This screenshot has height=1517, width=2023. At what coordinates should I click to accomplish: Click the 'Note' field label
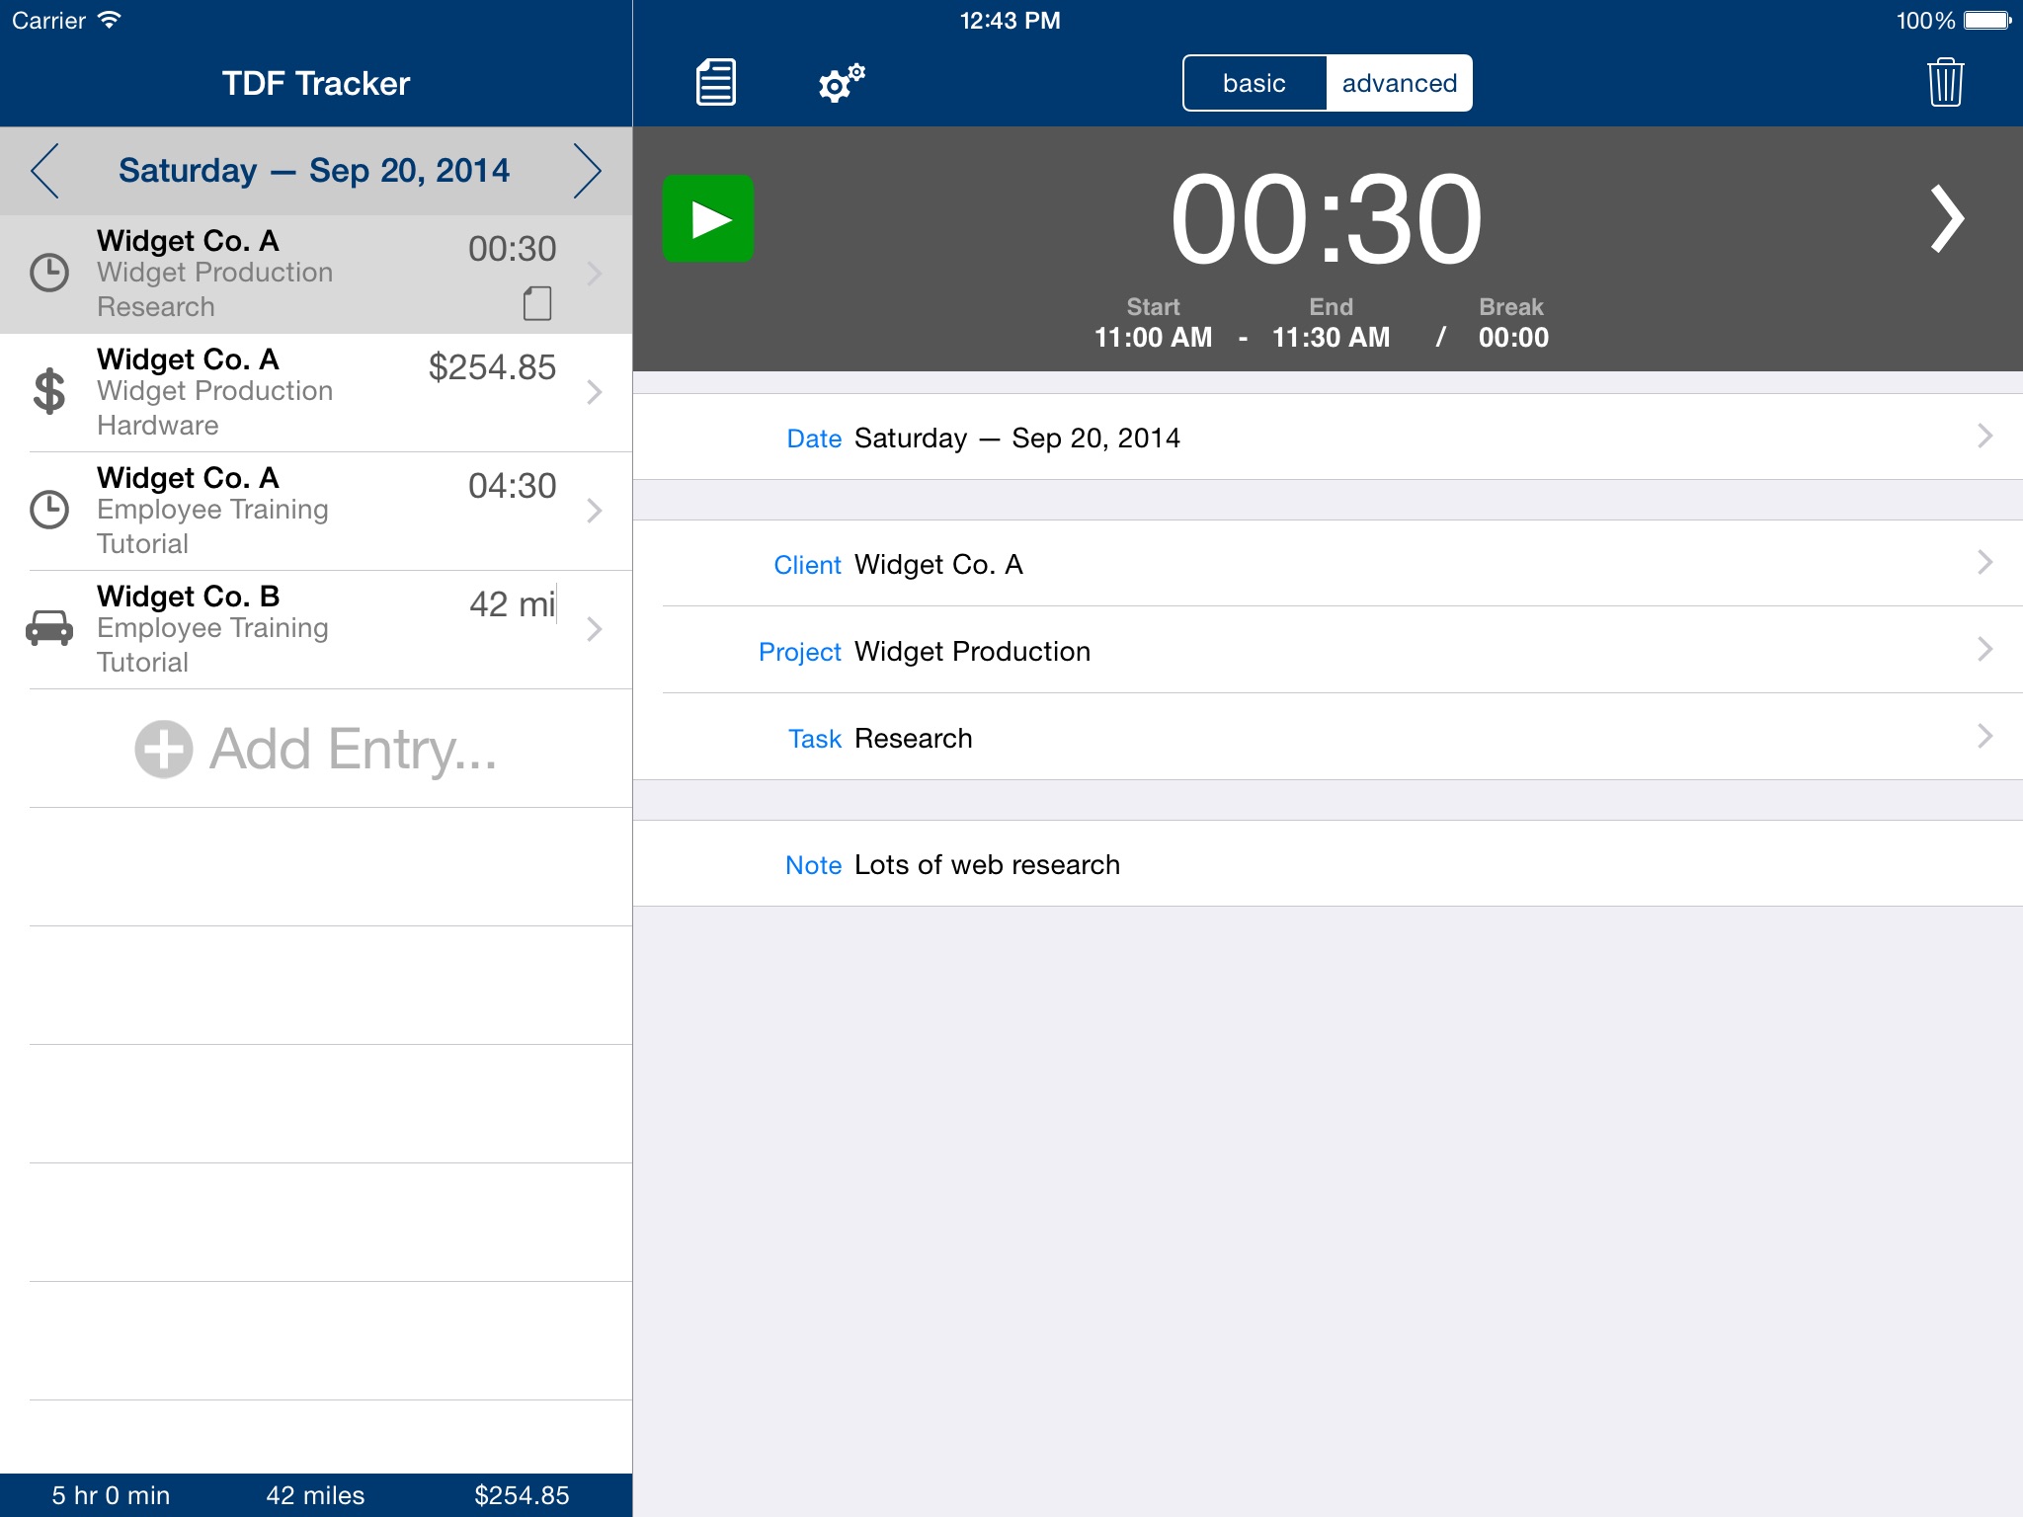click(813, 865)
